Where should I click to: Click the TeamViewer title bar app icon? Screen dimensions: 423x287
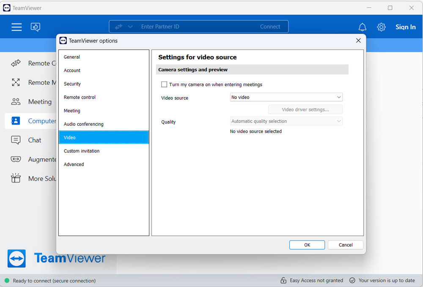(x=7, y=8)
